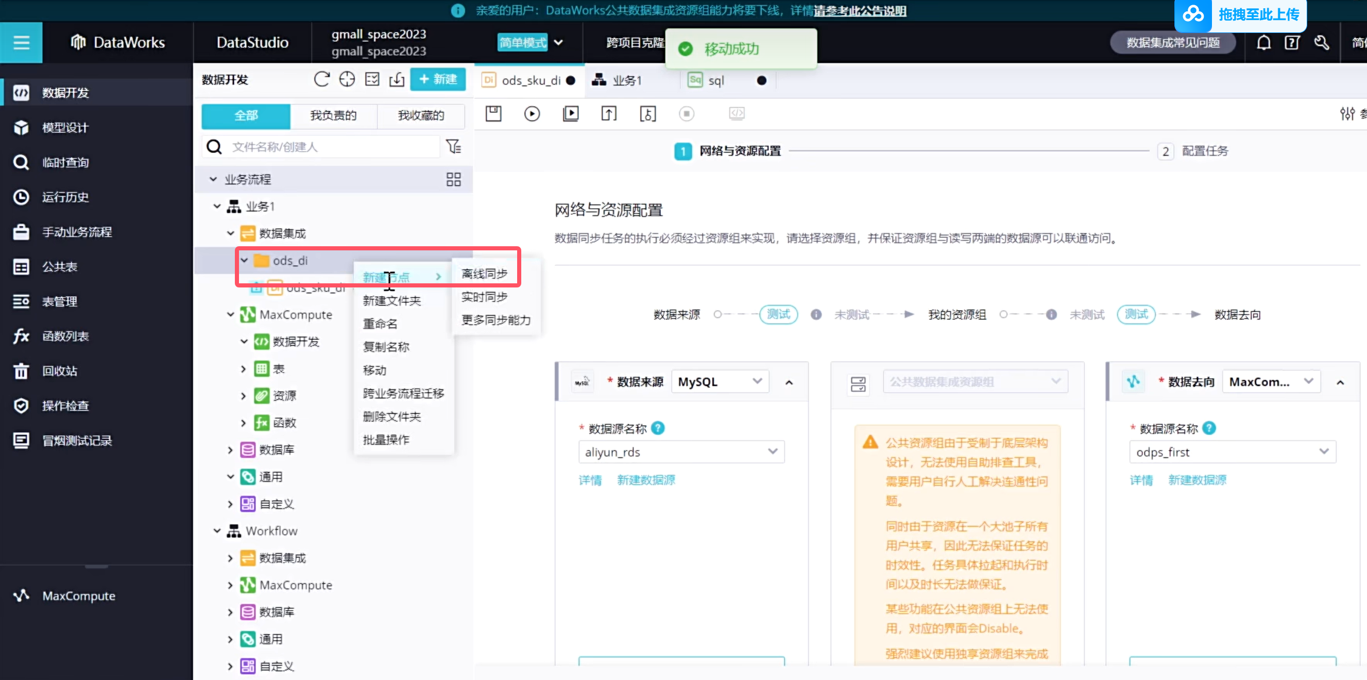Click the refresh icon in data development panel
The image size is (1367, 680).
pyautogui.click(x=321, y=80)
